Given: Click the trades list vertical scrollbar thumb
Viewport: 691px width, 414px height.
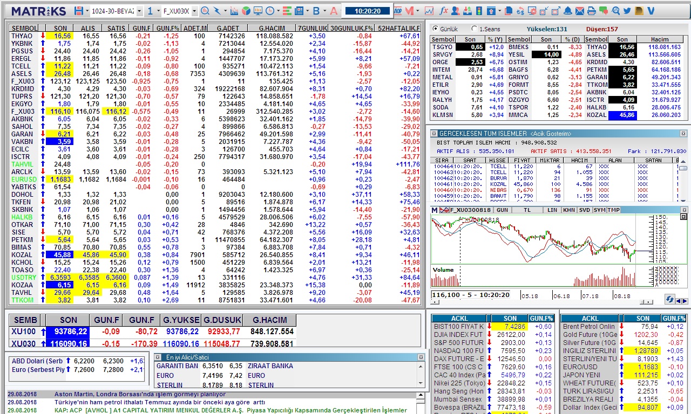Looking at the screenshot, I should point(683,168).
